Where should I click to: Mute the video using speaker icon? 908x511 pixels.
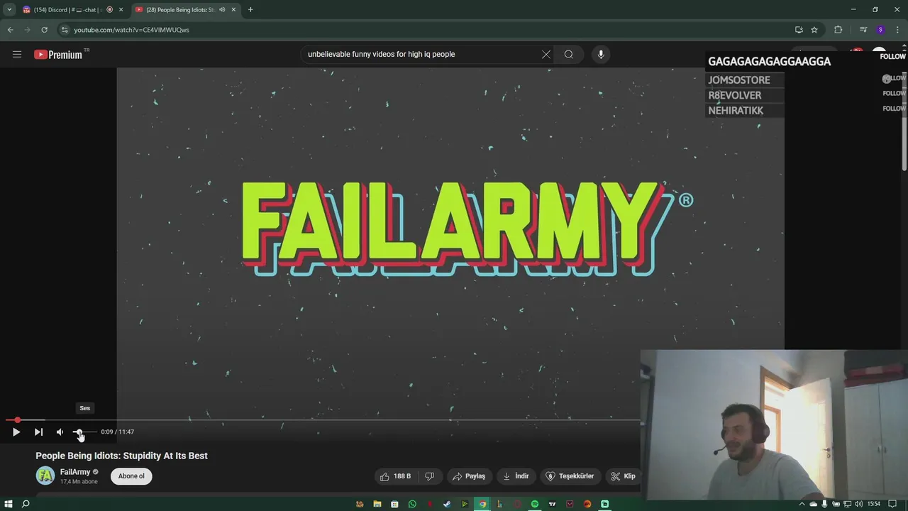[x=60, y=432]
